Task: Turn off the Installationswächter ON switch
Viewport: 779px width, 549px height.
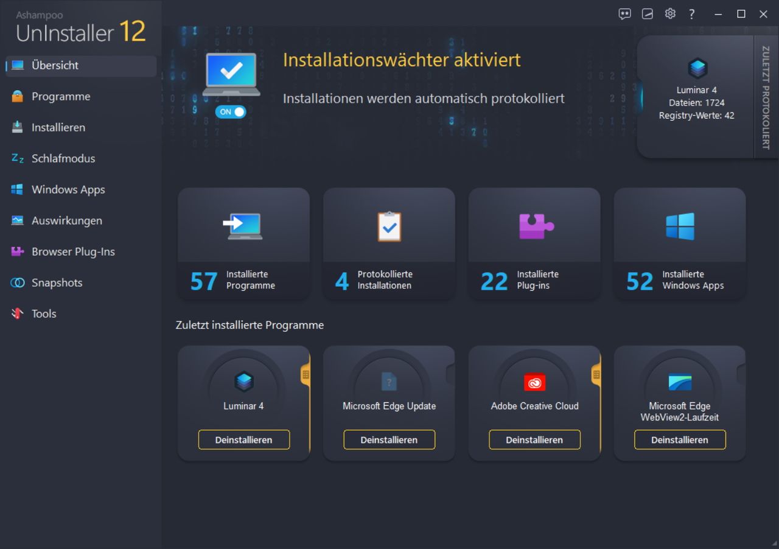Action: point(230,112)
